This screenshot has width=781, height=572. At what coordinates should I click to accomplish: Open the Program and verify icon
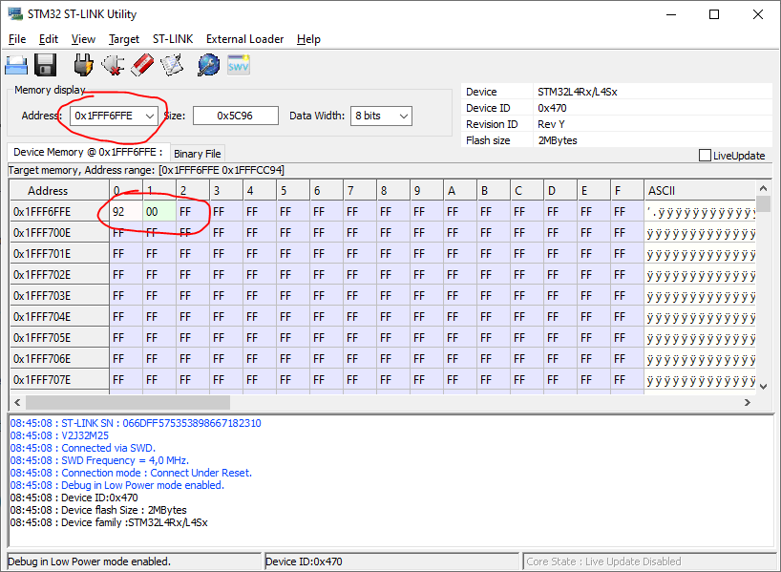tap(172, 65)
